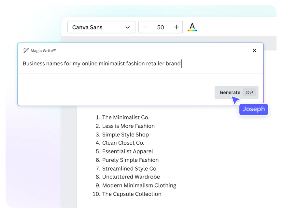Click the 'Magic Write™' title label

coord(43,51)
